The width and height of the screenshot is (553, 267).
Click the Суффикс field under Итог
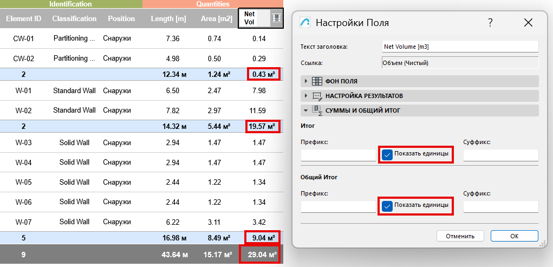pos(501,155)
